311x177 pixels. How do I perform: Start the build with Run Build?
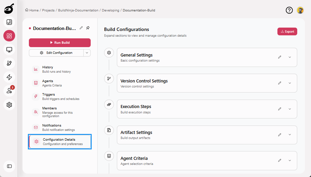click(60, 42)
